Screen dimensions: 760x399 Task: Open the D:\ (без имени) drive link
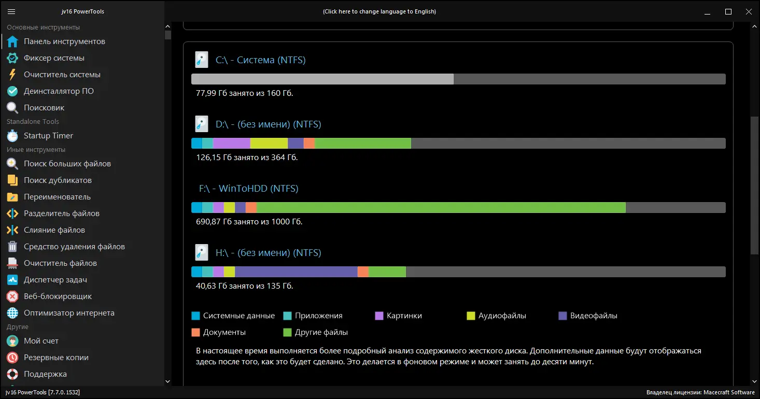268,124
